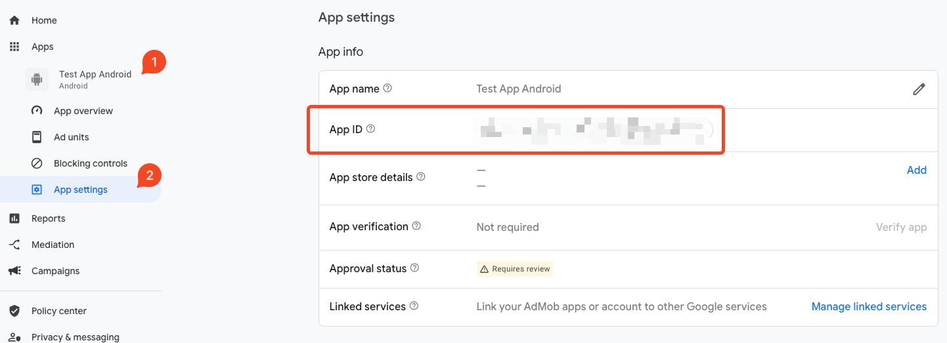Open Mediation section
Image resolution: width=947 pixels, height=343 pixels.
53,245
